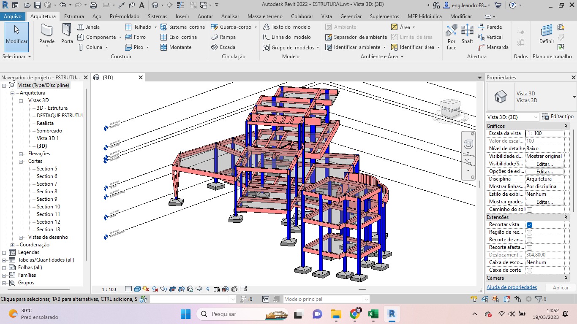
Task: Select the Parede opening tool in Abertura
Action: (x=490, y=27)
